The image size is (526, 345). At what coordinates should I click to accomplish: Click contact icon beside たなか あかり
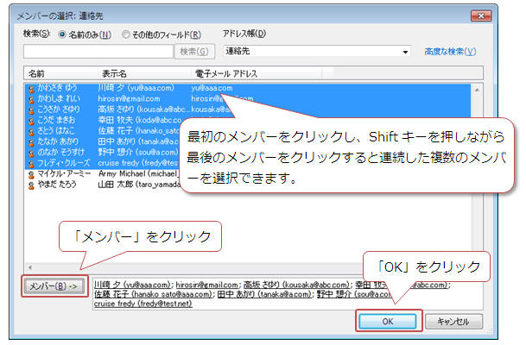tap(33, 142)
